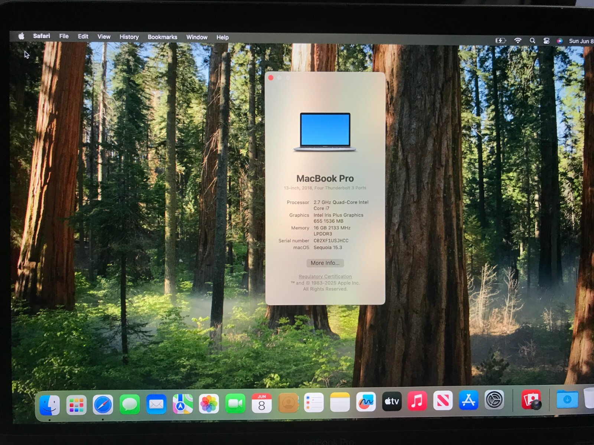The height and width of the screenshot is (445, 594).
Task: Open the Window menu
Action: point(197,37)
